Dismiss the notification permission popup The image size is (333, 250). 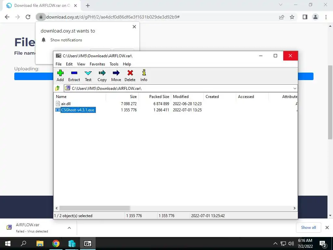point(134,27)
